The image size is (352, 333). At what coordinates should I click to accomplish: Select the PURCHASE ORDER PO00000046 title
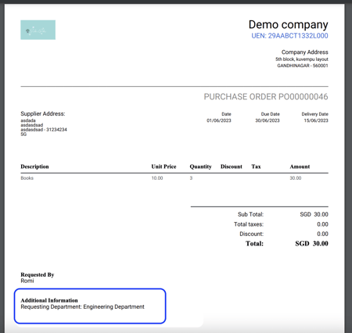[266, 97]
